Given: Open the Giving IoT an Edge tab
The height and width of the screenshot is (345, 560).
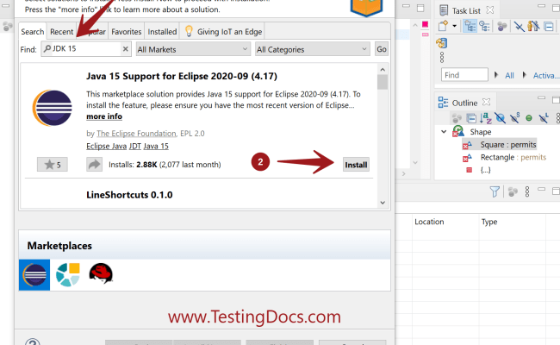Looking at the screenshot, I should click(224, 32).
